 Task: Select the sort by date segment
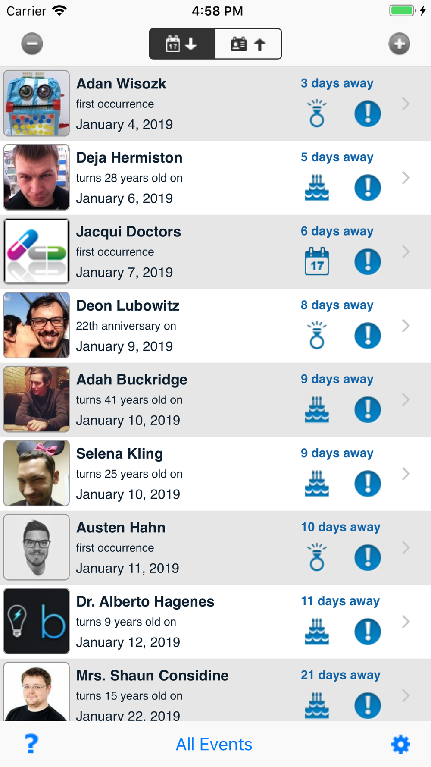tap(182, 44)
